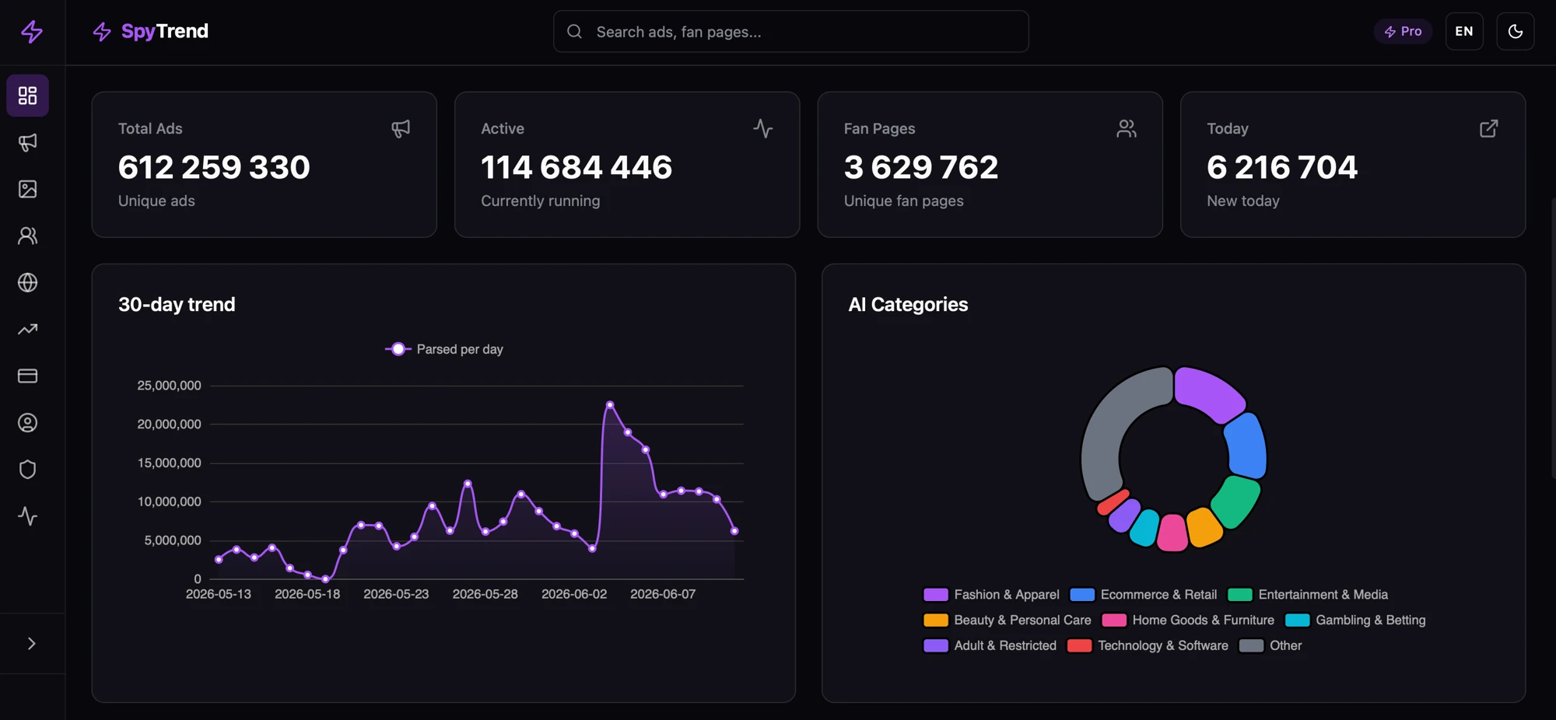Toggle Gambling & Betting legend item

[x=1355, y=620]
